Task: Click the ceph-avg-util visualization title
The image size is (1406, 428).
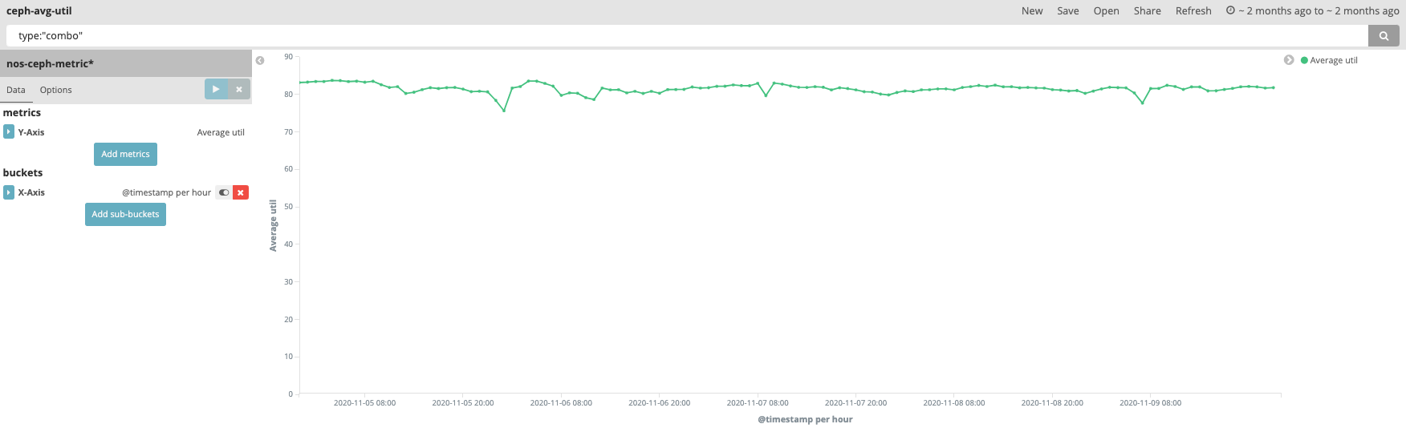Action: coord(39,10)
